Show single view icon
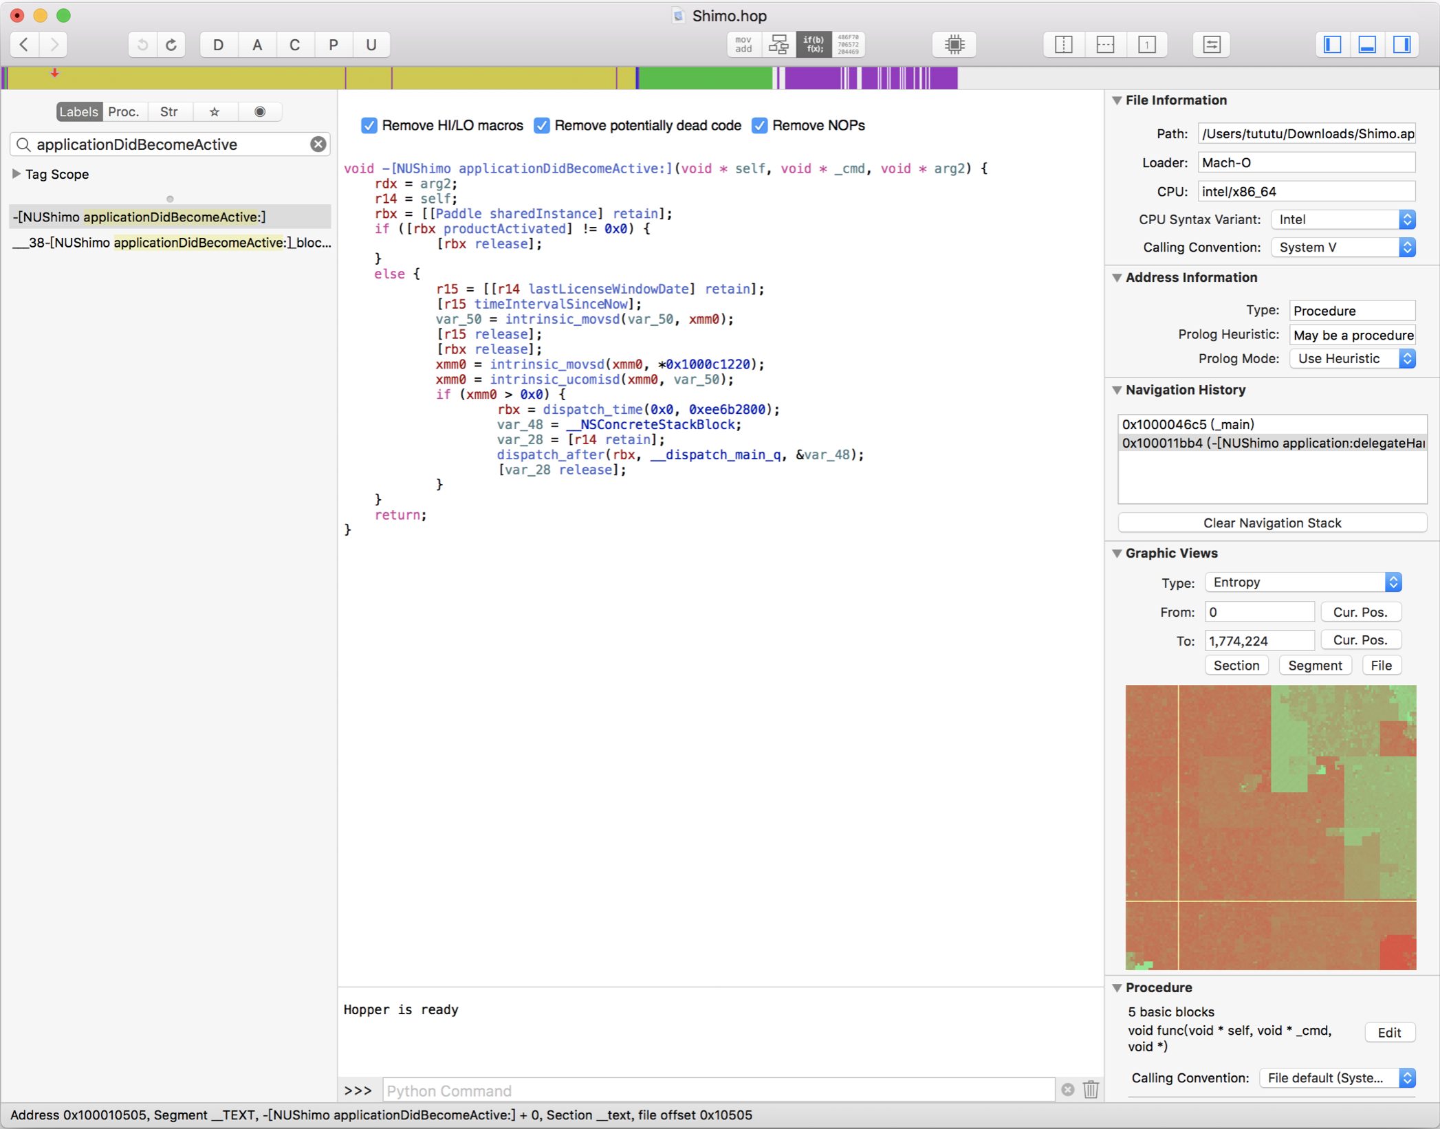The image size is (1440, 1129). (x=1146, y=45)
